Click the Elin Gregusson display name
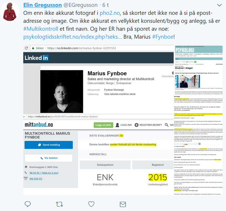Image resolution: width=226 pixels, height=211 pixels. [43, 5]
